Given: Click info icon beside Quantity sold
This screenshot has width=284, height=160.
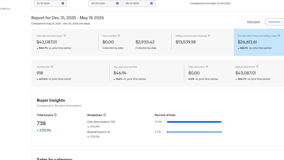Looking at the screenshot, I should pyautogui.click(x=52, y=67).
